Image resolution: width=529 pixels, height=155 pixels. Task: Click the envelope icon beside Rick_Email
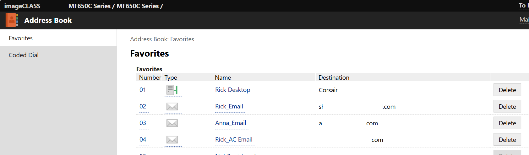click(x=172, y=107)
